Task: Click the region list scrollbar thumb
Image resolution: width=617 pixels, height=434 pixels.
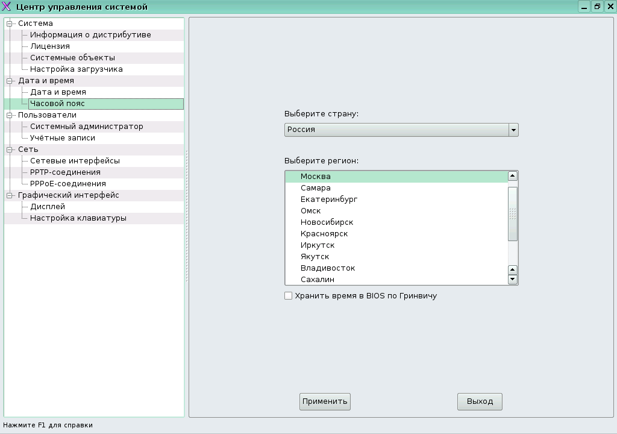Action: [513, 213]
